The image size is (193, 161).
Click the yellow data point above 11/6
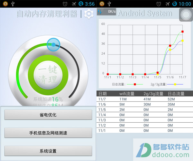170,50
